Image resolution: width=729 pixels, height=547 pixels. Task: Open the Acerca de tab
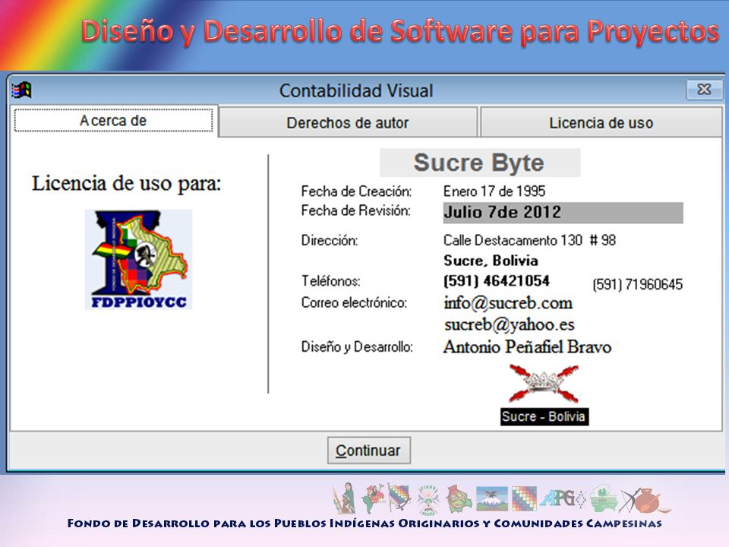(113, 121)
